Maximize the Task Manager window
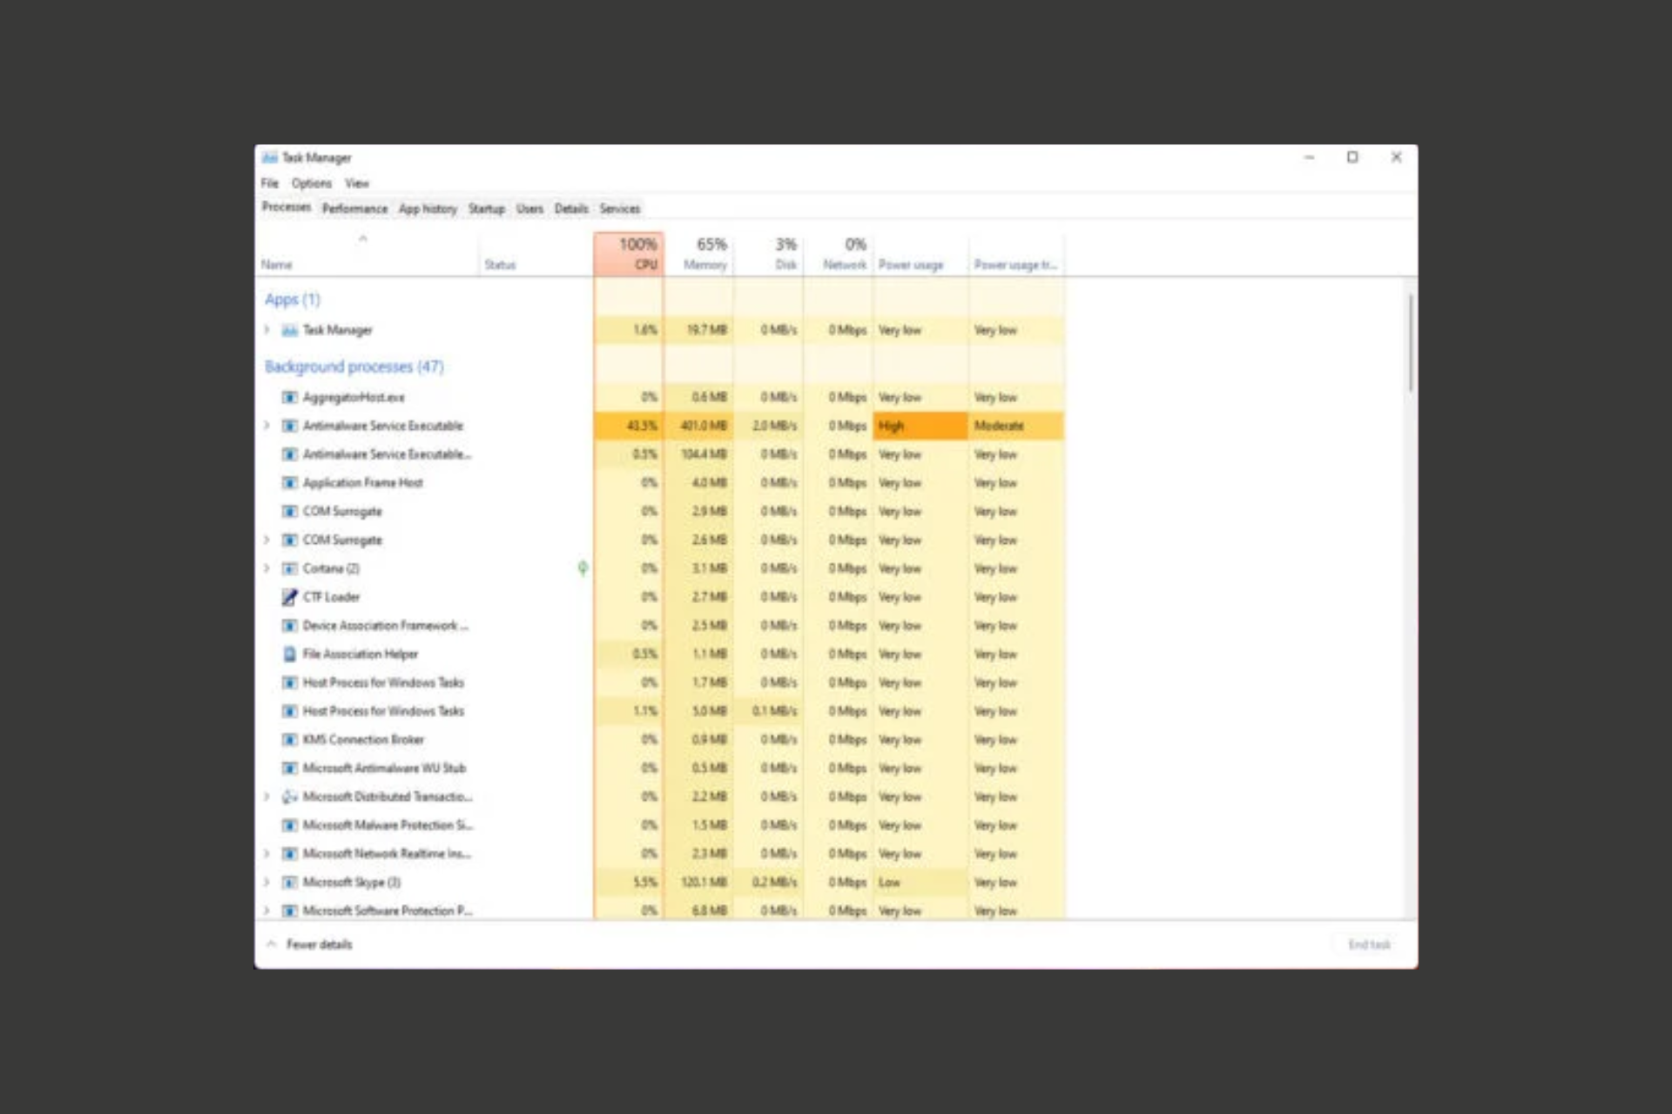 [1352, 158]
